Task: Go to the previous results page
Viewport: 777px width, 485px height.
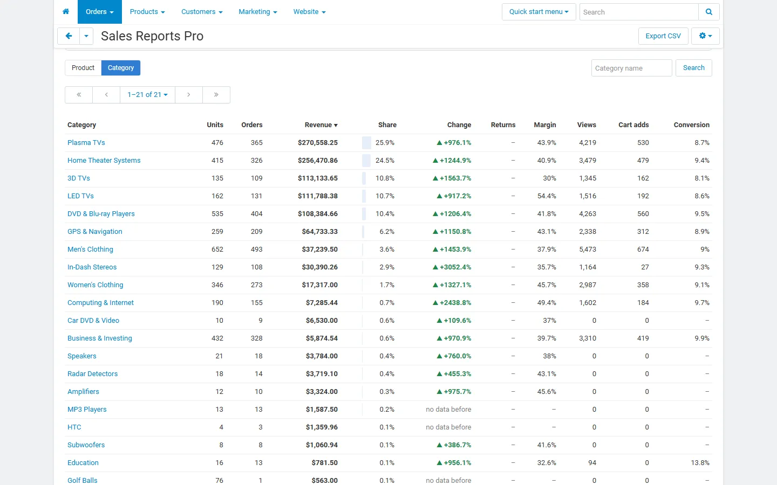Action: 106,95
